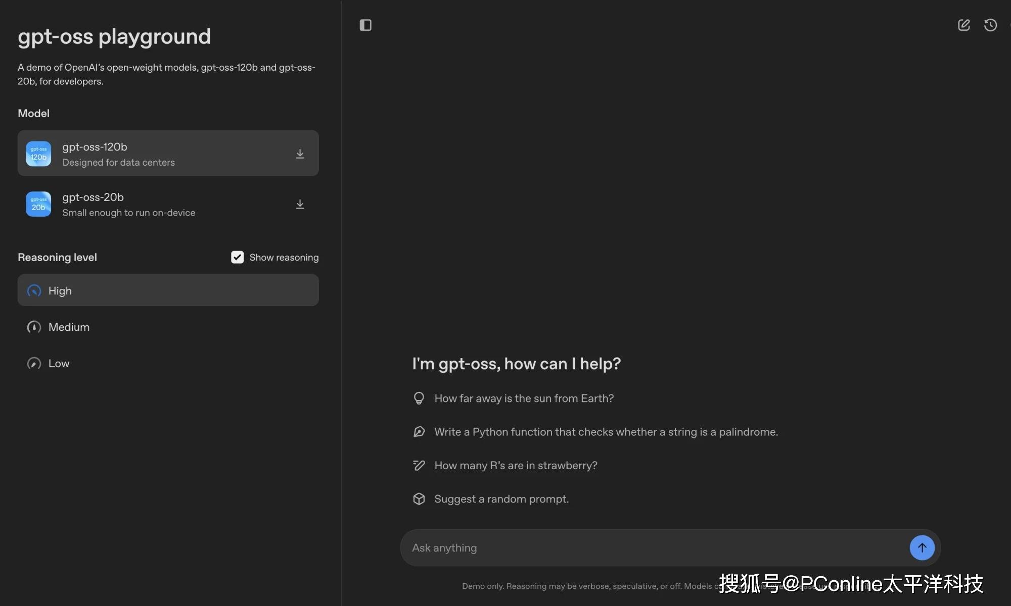Click the Designed for data centers text

(118, 163)
